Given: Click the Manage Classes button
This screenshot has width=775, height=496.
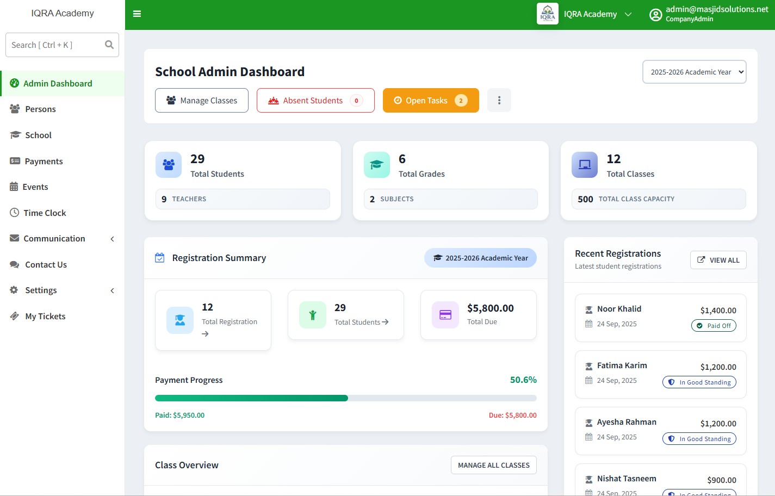Looking at the screenshot, I should coord(202,100).
